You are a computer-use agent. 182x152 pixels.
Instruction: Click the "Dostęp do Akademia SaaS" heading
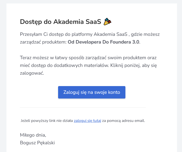(x=61, y=22)
